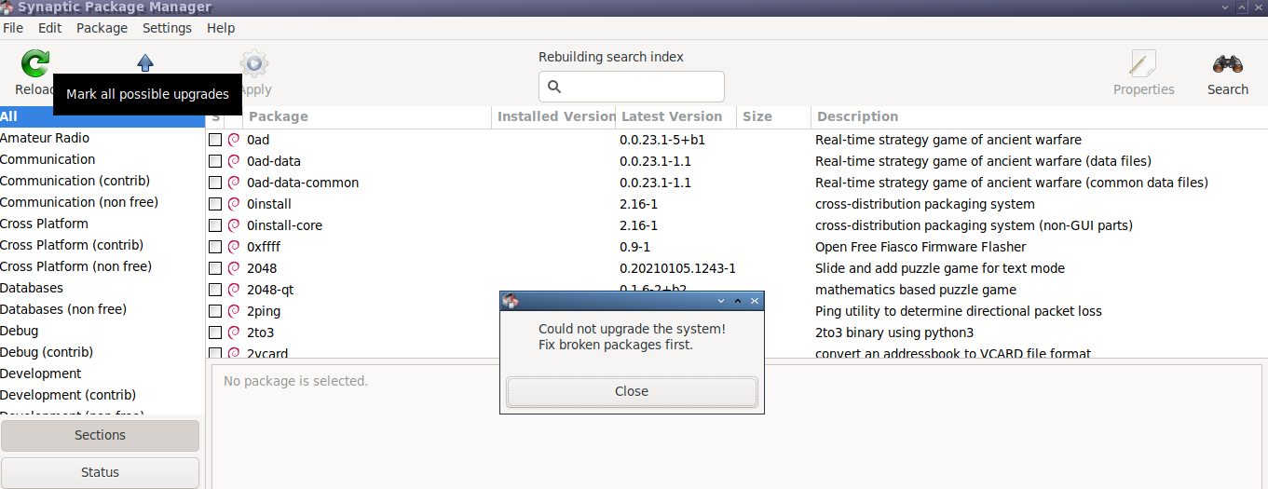Click the Apply gear icon
The image size is (1268, 489).
pyautogui.click(x=254, y=63)
